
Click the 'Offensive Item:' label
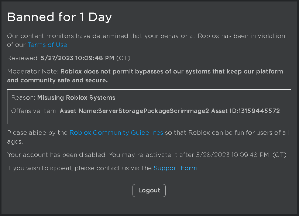[x=34, y=111]
